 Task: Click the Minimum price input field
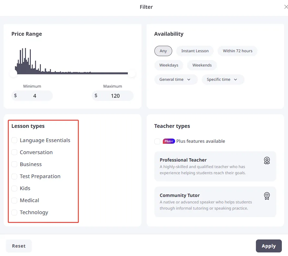32,96
